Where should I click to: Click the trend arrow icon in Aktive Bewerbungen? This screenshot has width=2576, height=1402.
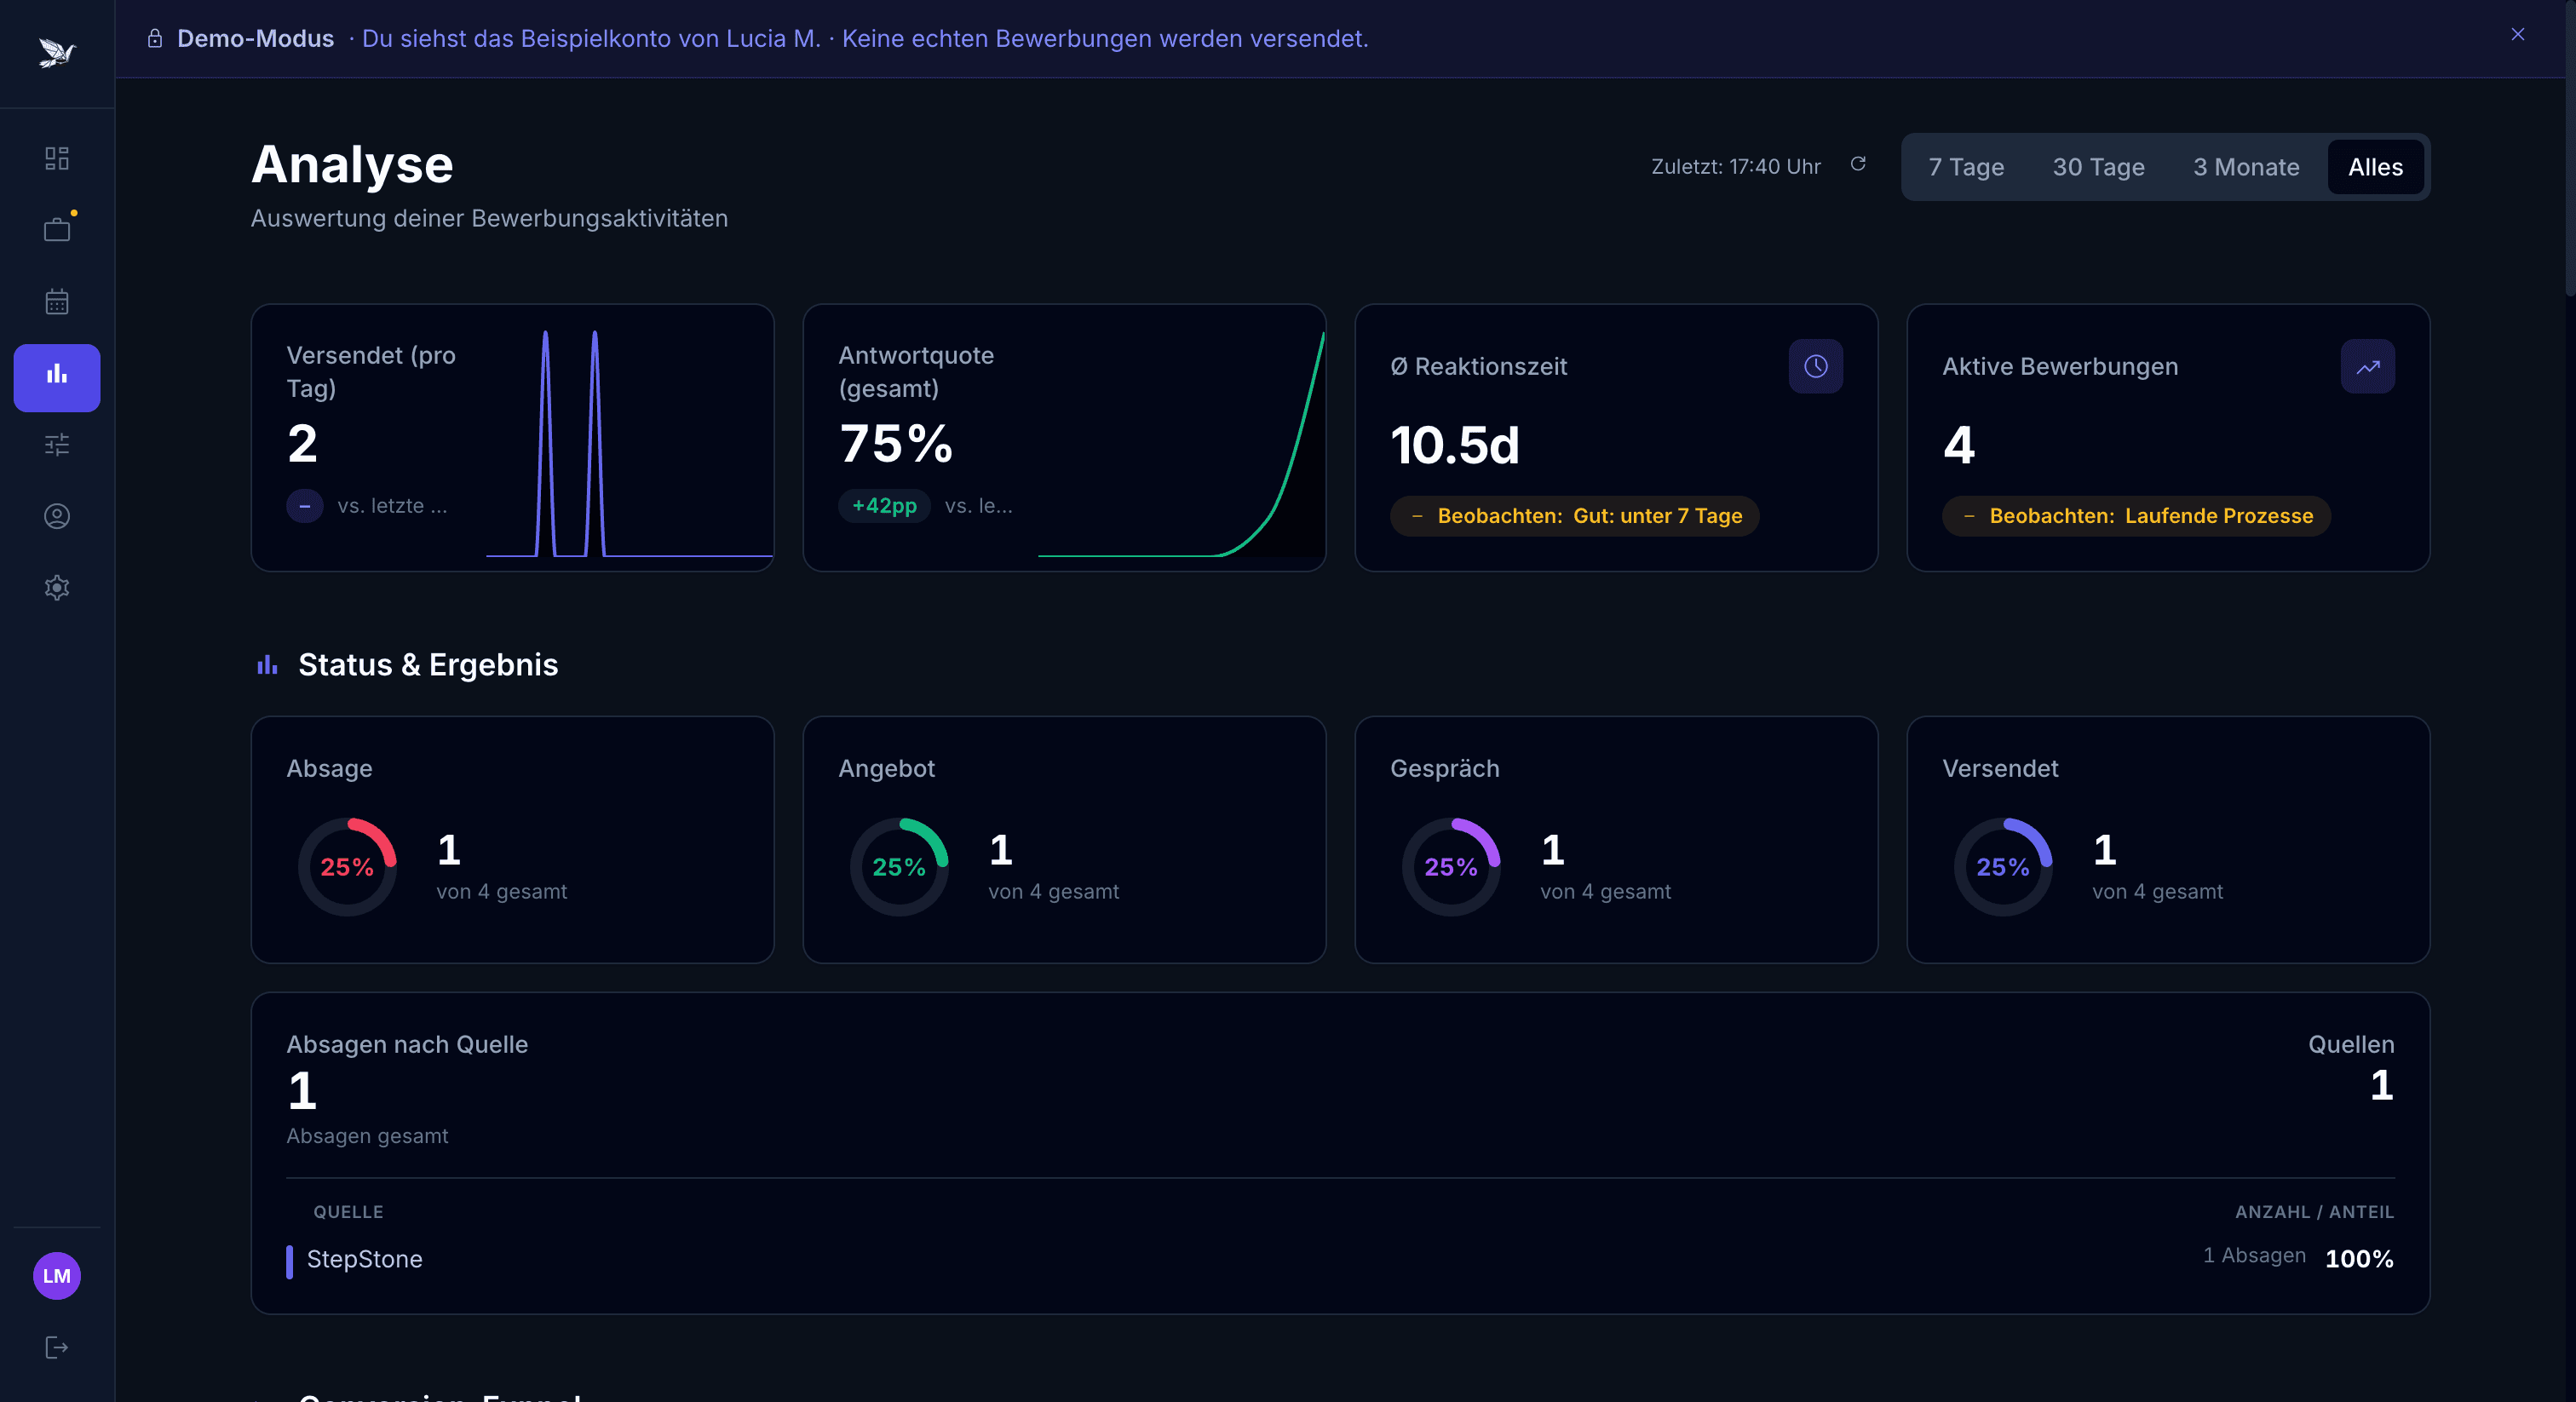coord(2367,366)
